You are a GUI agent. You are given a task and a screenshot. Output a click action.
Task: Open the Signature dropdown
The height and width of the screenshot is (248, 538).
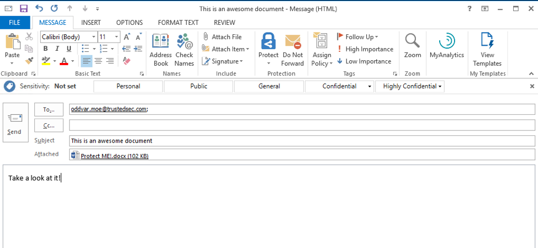pyautogui.click(x=223, y=61)
